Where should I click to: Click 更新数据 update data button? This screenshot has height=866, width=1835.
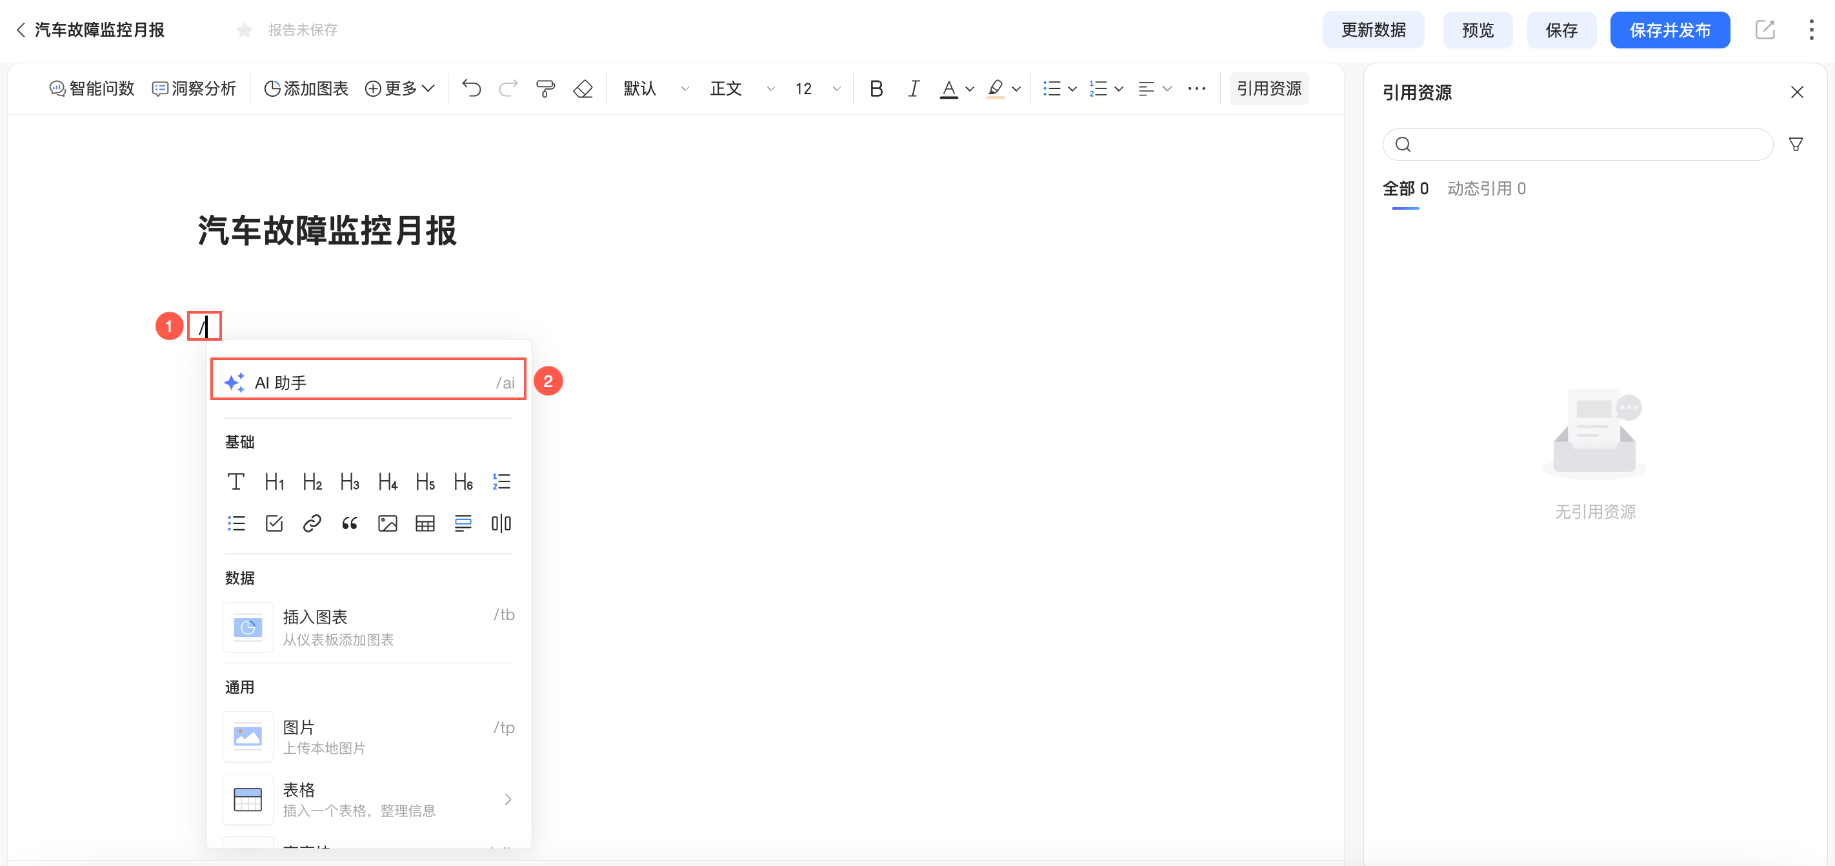click(1372, 30)
